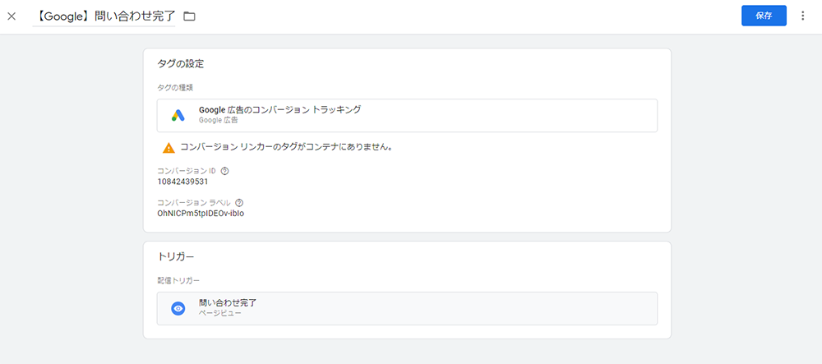Click the 保存 button
The height and width of the screenshot is (364, 822).
pyautogui.click(x=764, y=16)
